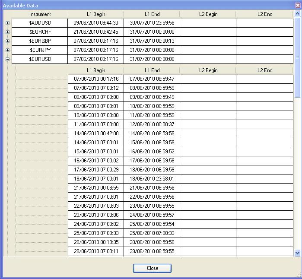Click the 07/06/2010 07:00:12 cell
This screenshot has height=279, width=302.
(96, 88)
